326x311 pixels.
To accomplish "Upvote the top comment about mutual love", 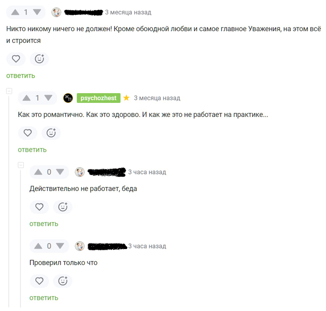I will tap(15, 12).
